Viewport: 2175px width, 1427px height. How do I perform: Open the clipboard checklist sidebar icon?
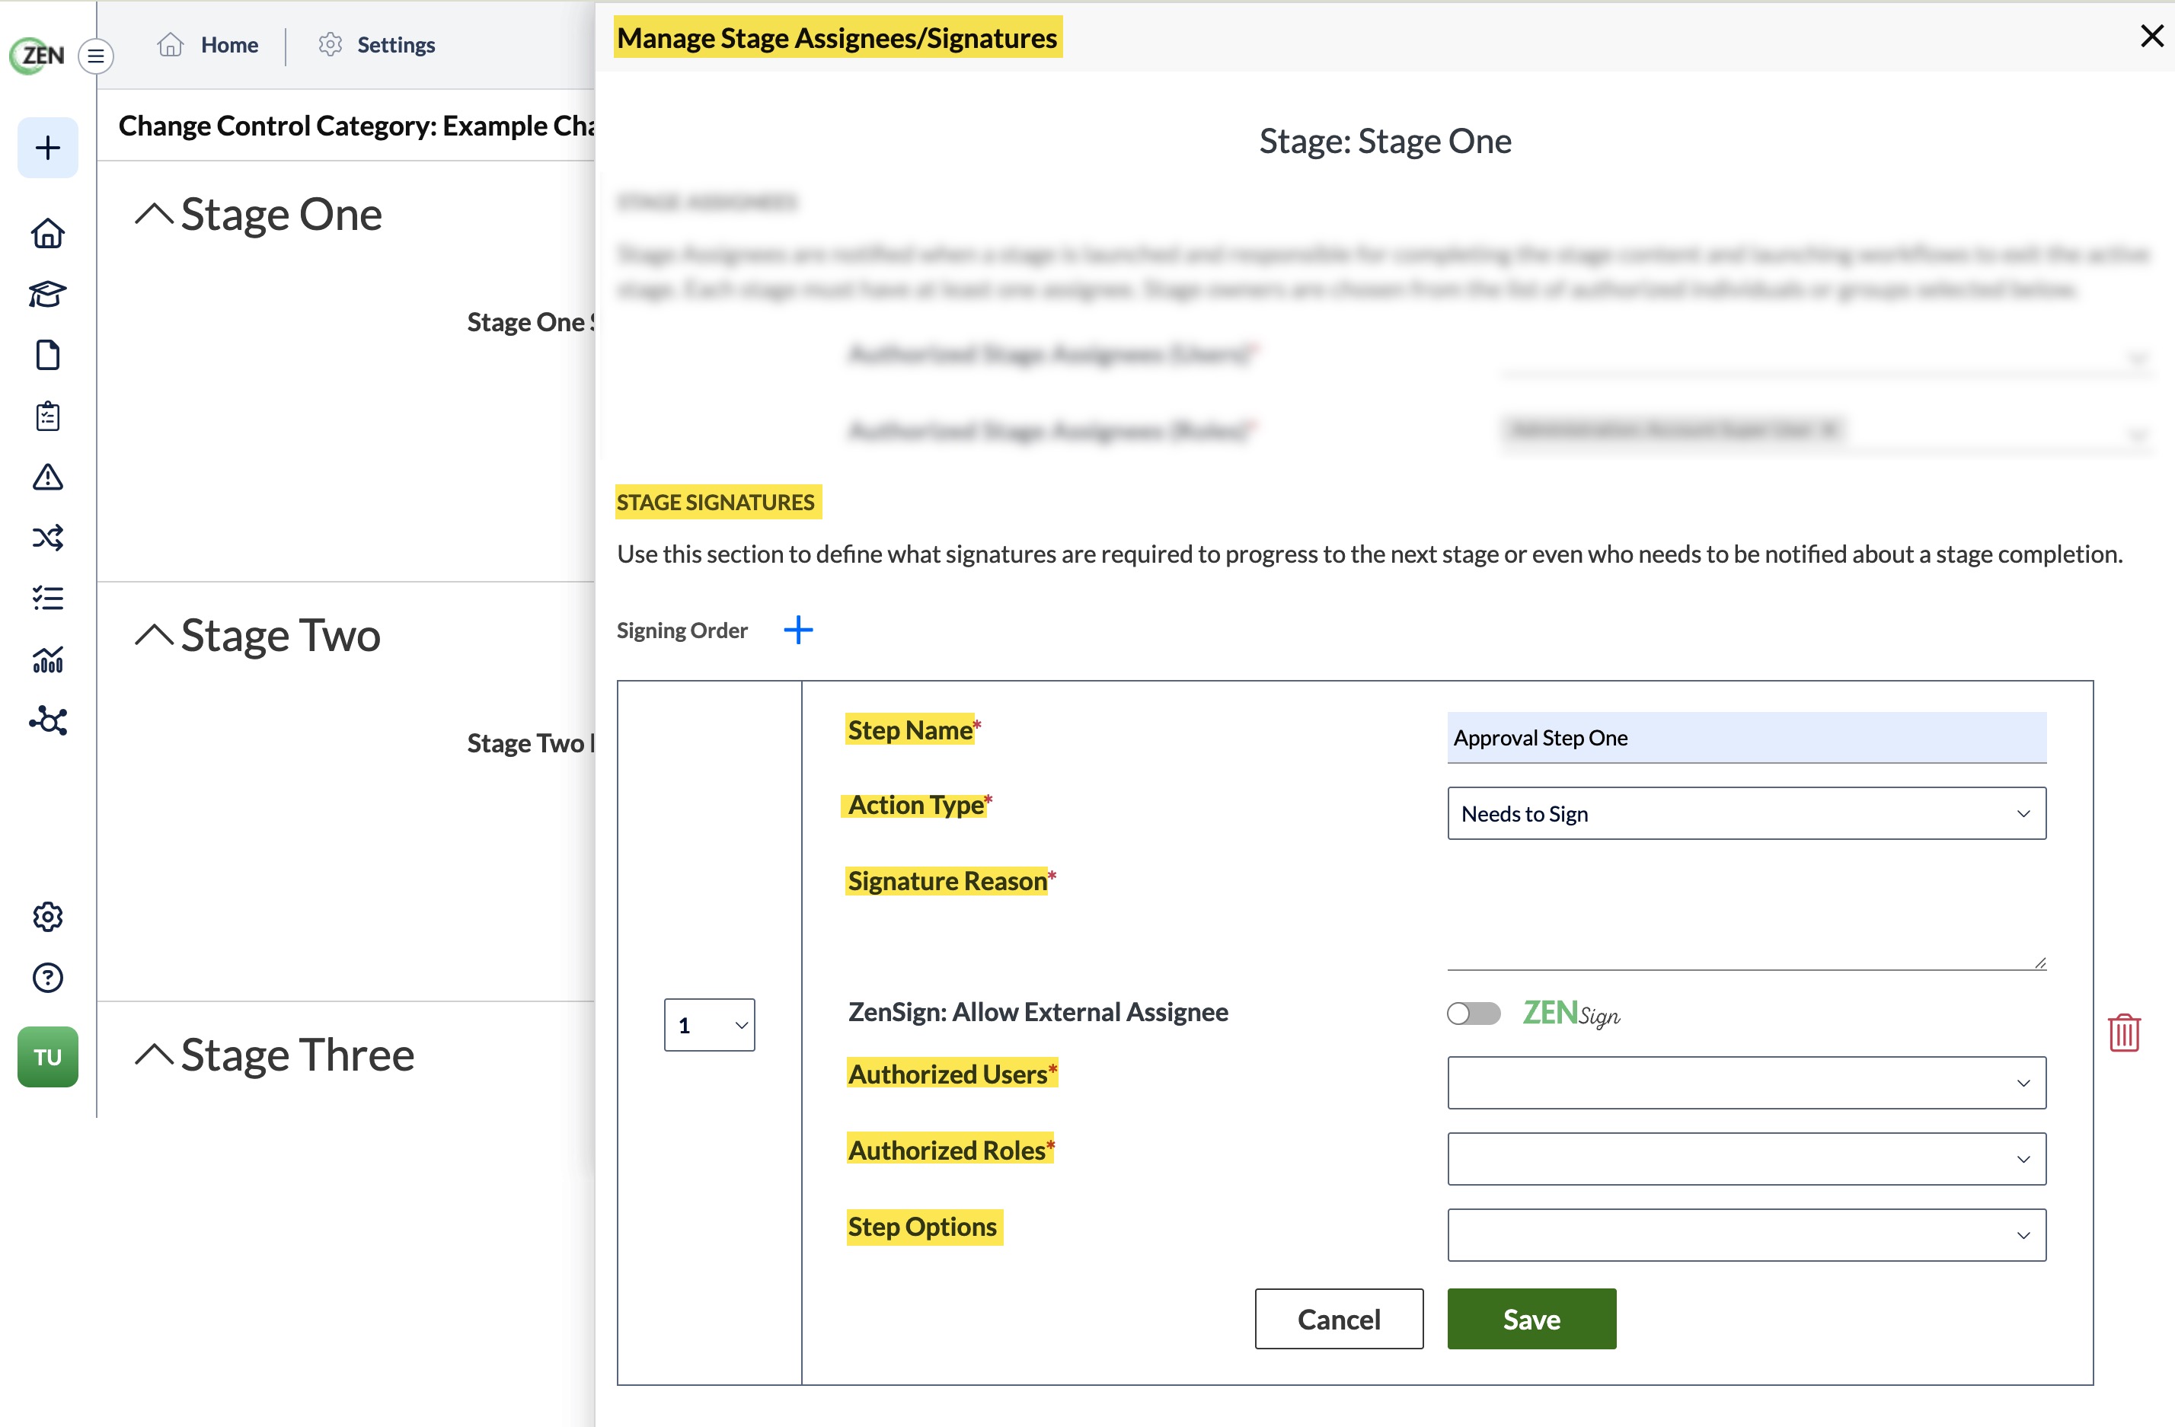(x=47, y=416)
